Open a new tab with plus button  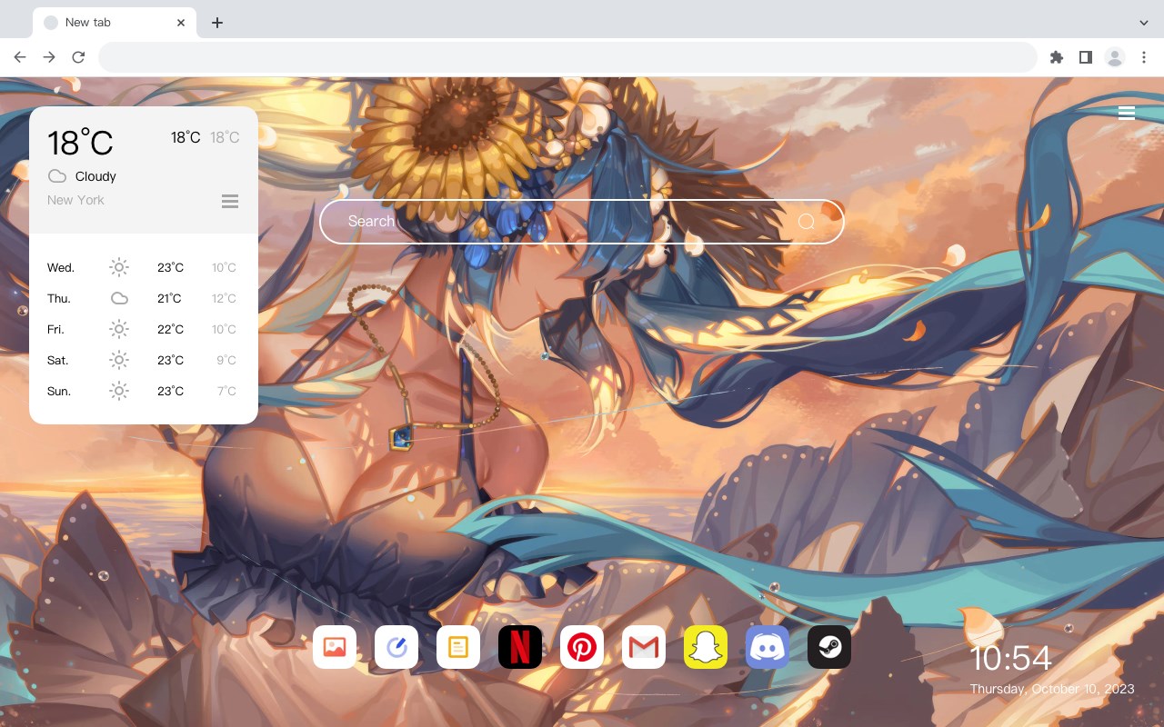click(216, 23)
